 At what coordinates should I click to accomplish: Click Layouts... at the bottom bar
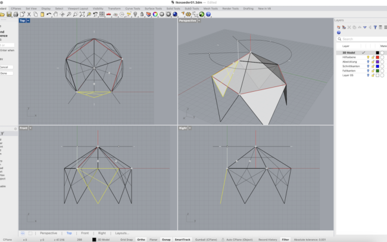[x=122, y=233]
